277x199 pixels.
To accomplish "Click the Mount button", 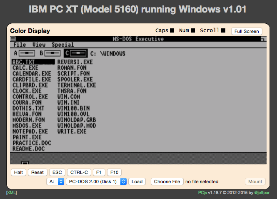I will click(255, 181).
